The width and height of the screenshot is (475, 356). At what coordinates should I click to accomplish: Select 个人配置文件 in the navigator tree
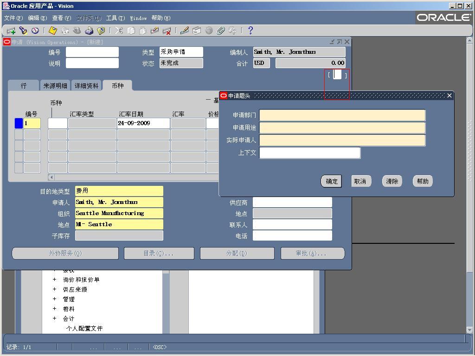point(84,329)
